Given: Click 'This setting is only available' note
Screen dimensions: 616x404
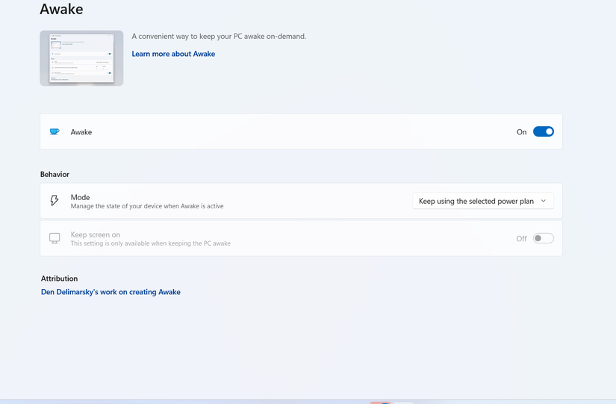Looking at the screenshot, I should (151, 243).
